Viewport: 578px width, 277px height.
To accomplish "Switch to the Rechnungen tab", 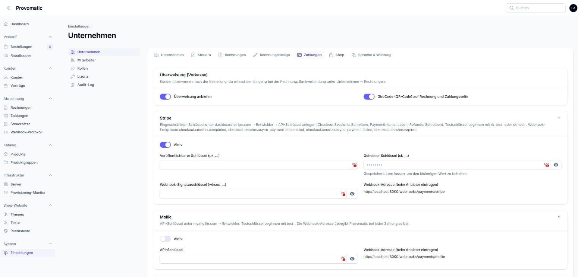I will tap(232, 55).
